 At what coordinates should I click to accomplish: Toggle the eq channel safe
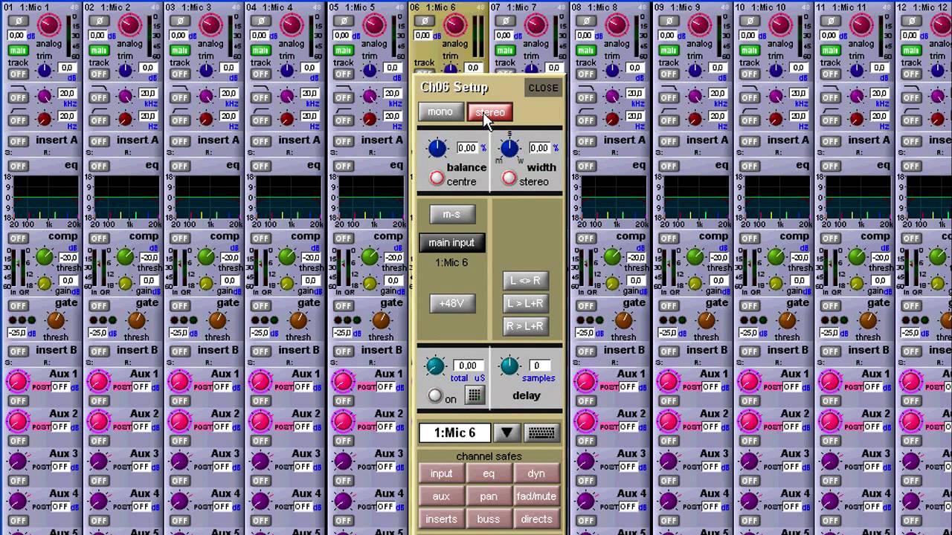pos(489,474)
